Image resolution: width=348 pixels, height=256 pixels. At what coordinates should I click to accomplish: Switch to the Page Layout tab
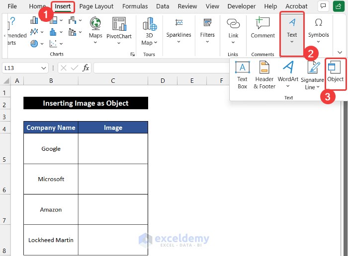pos(96,6)
